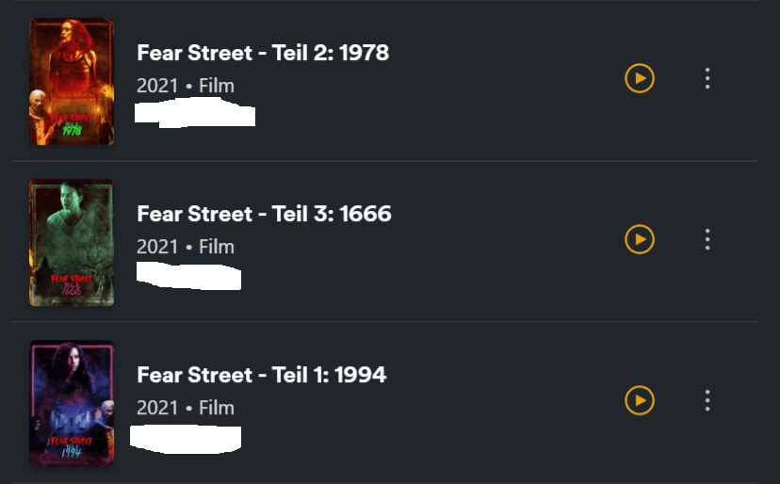Show more actions for Teil 1: 1994
Image resolution: width=780 pixels, height=484 pixels.
click(707, 400)
